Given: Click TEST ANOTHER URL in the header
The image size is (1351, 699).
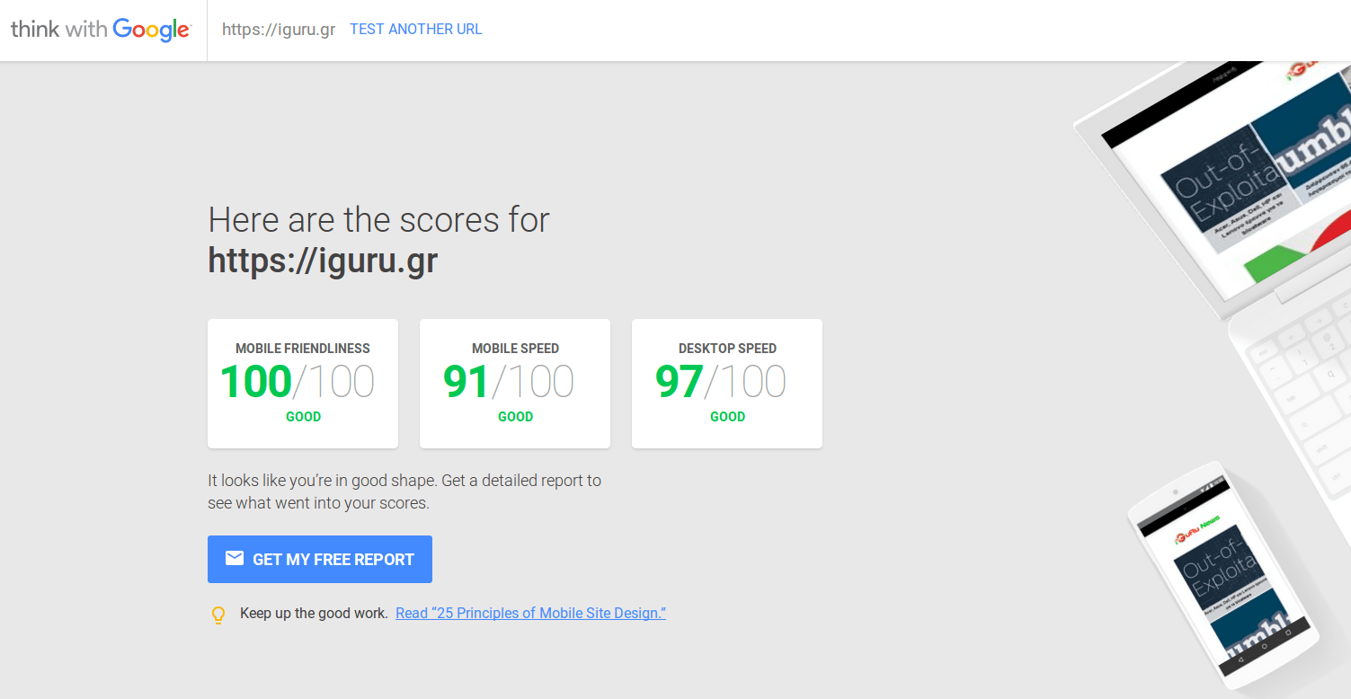Looking at the screenshot, I should (415, 30).
